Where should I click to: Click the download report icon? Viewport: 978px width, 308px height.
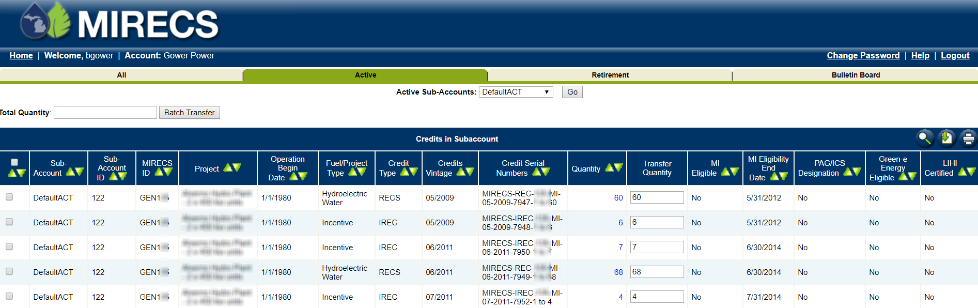(x=946, y=138)
